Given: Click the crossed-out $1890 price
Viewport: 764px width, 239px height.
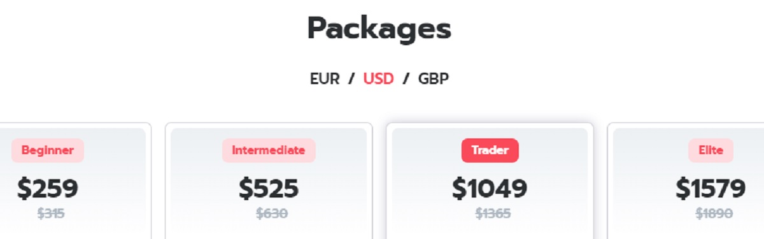Looking at the screenshot, I should pos(714,214).
